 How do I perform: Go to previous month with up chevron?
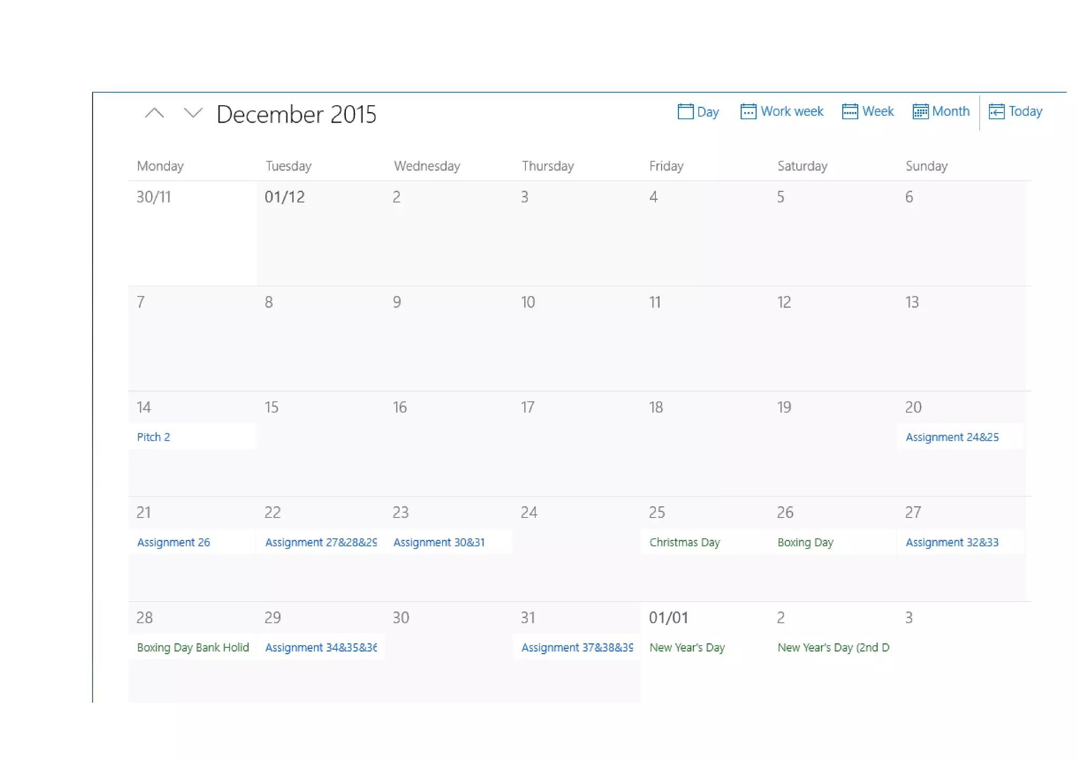point(154,113)
